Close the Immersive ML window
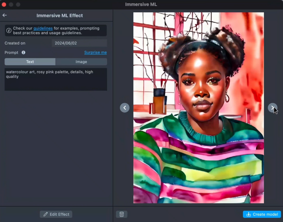The width and height of the screenshot is (283, 222). (x=4, y=5)
